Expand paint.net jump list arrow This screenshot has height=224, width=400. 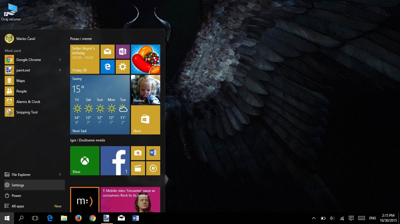coord(60,70)
